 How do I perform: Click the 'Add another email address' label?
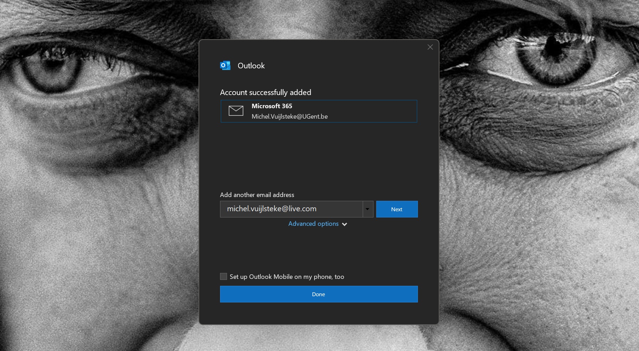[257, 195]
